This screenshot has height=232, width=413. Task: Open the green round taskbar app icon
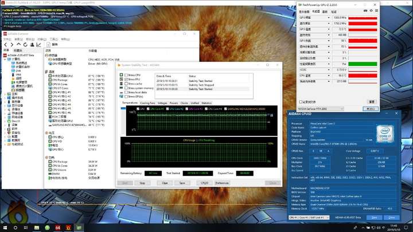coord(47,227)
